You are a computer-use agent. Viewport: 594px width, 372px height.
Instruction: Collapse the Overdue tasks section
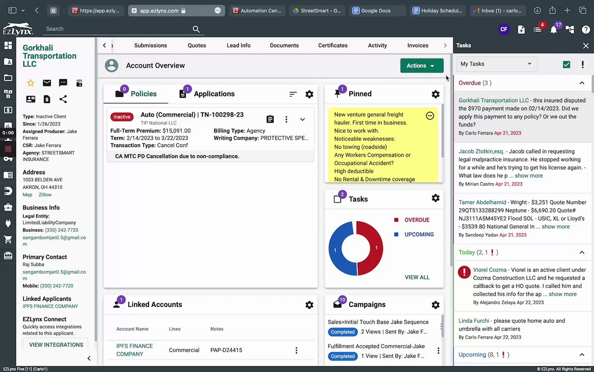581,83
